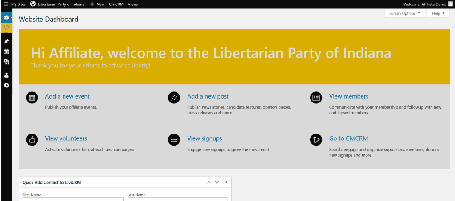Click the collapse menu play icon in sidebar
Image resolution: width=455 pixels, height=201 pixels.
[x=6, y=85]
